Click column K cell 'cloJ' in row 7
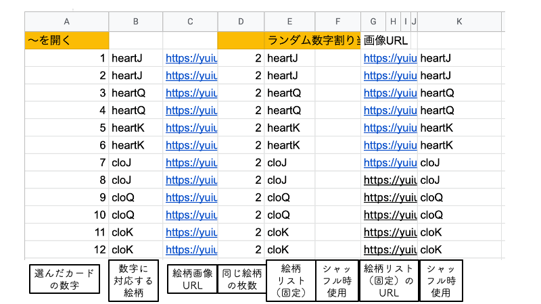This screenshot has height=304, width=541. pyautogui.click(x=459, y=163)
